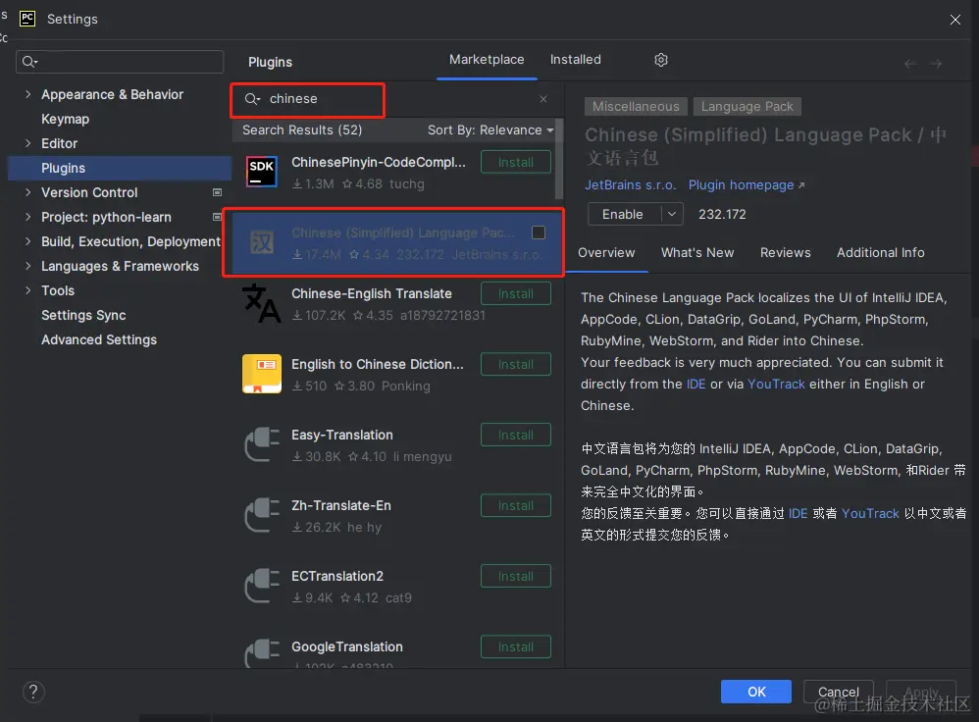The height and width of the screenshot is (722, 979).
Task: Click the English to Chinese Dictionary icon
Action: click(262, 374)
